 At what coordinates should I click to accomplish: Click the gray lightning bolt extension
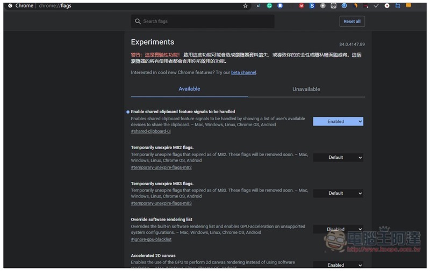(323, 6)
